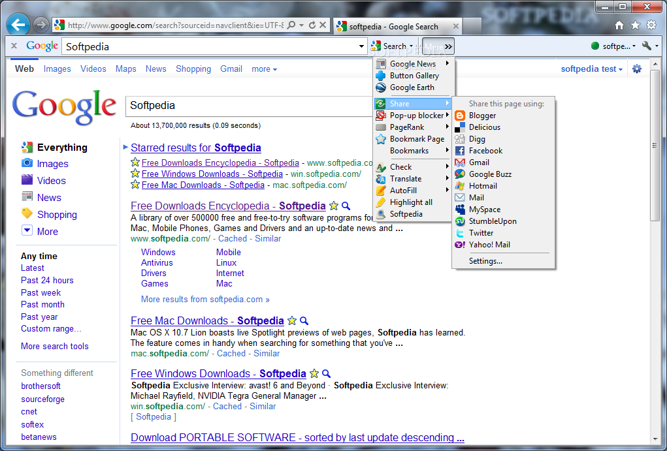667x451 pixels.
Task: Click the browser address bar URL
Action: (x=175, y=25)
